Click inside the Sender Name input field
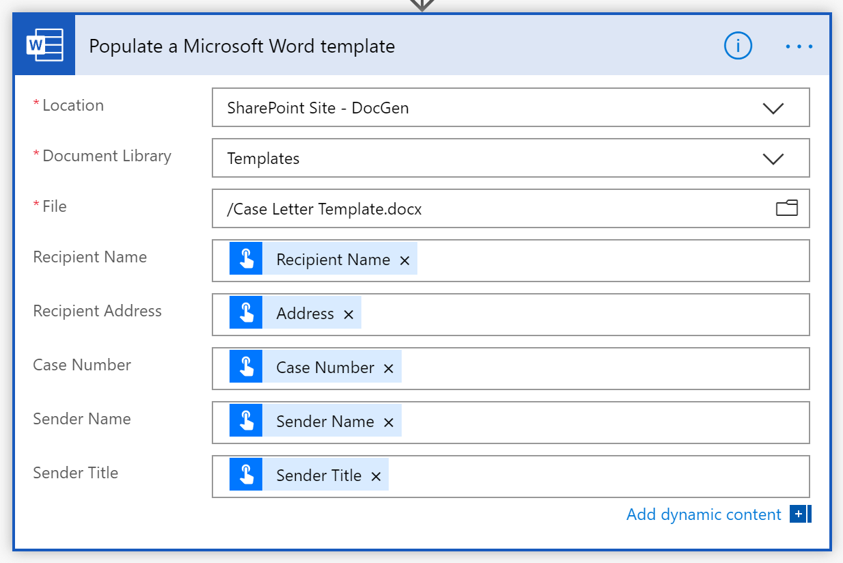Image resolution: width=843 pixels, height=563 pixels. coord(511,422)
